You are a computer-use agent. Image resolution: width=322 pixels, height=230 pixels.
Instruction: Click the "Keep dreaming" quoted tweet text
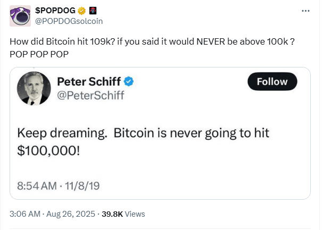coord(64,132)
